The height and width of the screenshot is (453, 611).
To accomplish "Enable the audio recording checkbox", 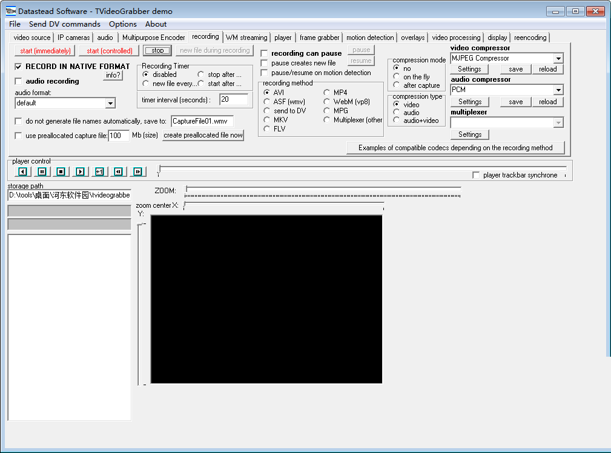I will click(18, 81).
